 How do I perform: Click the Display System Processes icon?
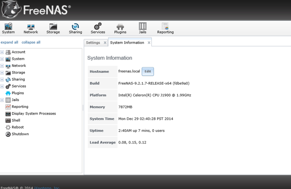point(8,114)
